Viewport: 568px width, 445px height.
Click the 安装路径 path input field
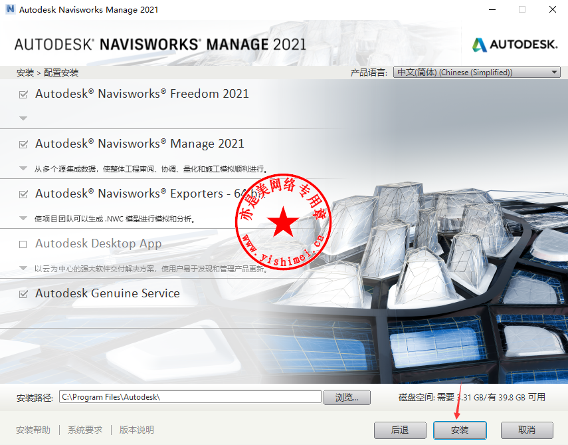pos(190,396)
